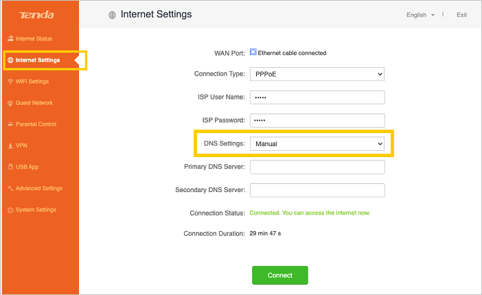Expand the DNS Settings dropdown
The width and height of the screenshot is (482, 295).
[x=317, y=143]
